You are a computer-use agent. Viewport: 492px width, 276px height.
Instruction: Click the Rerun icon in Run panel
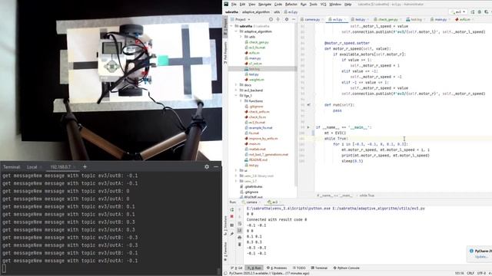tap(232, 209)
